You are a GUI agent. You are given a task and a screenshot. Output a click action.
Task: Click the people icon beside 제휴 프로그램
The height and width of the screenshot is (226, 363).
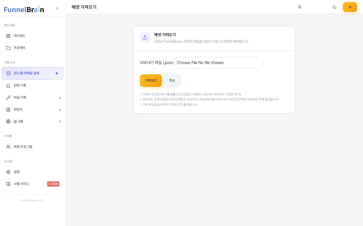click(8, 147)
